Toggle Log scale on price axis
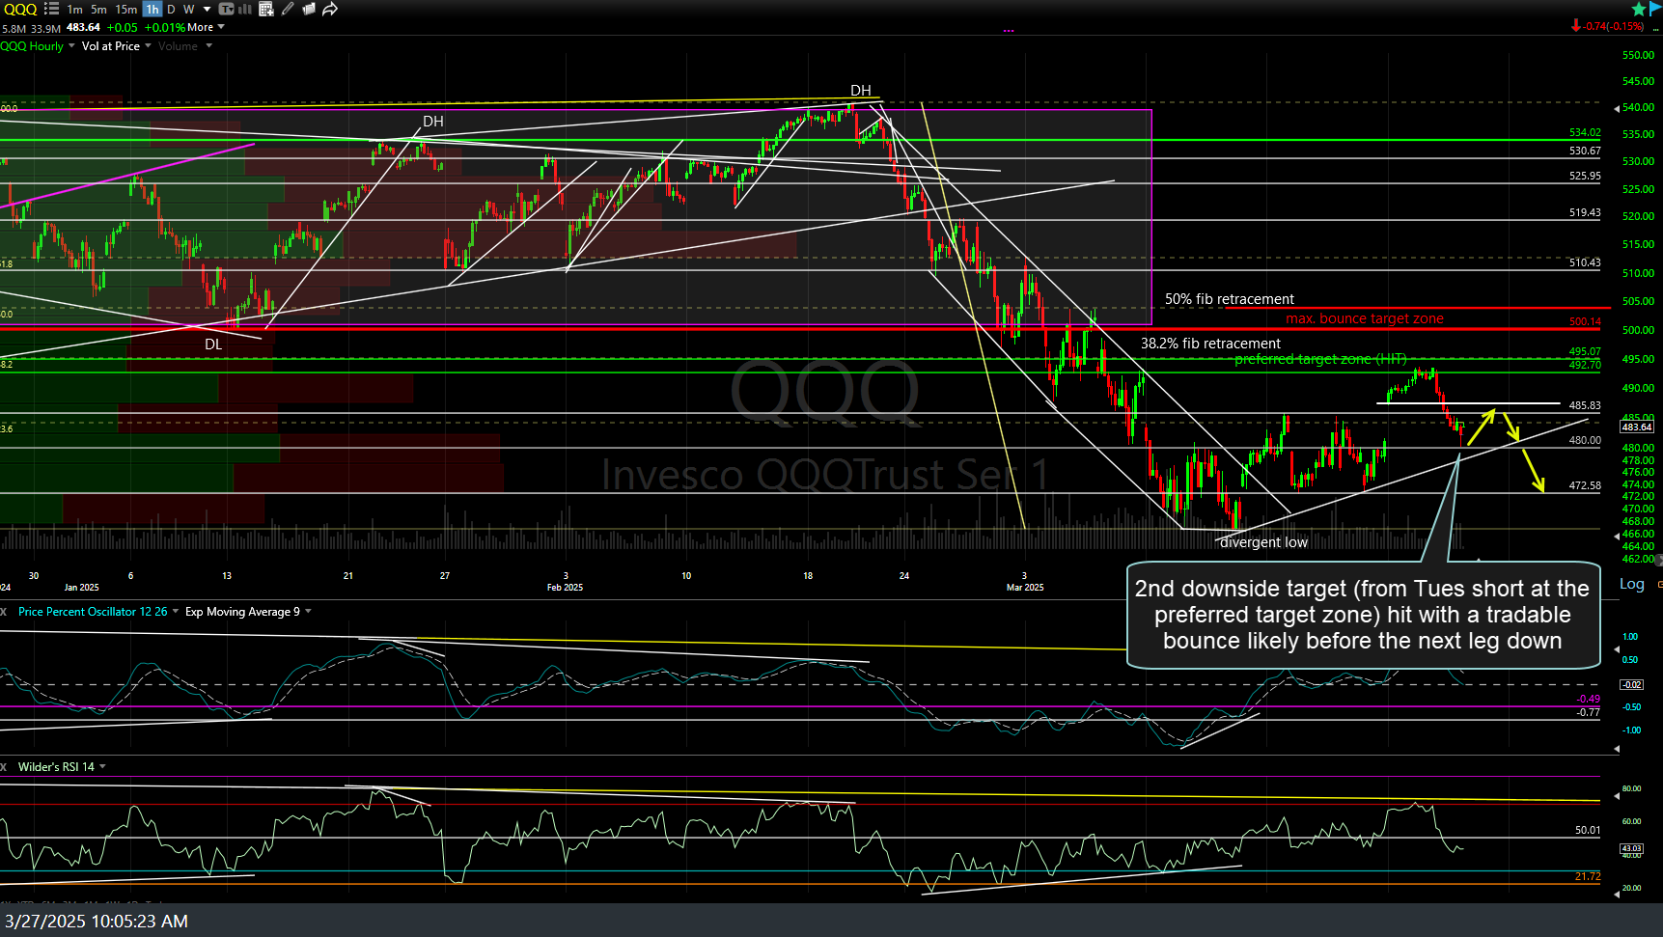The image size is (1663, 937). tap(1631, 584)
